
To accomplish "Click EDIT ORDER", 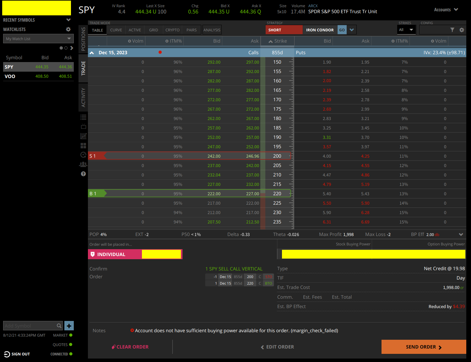I will tap(278, 347).
